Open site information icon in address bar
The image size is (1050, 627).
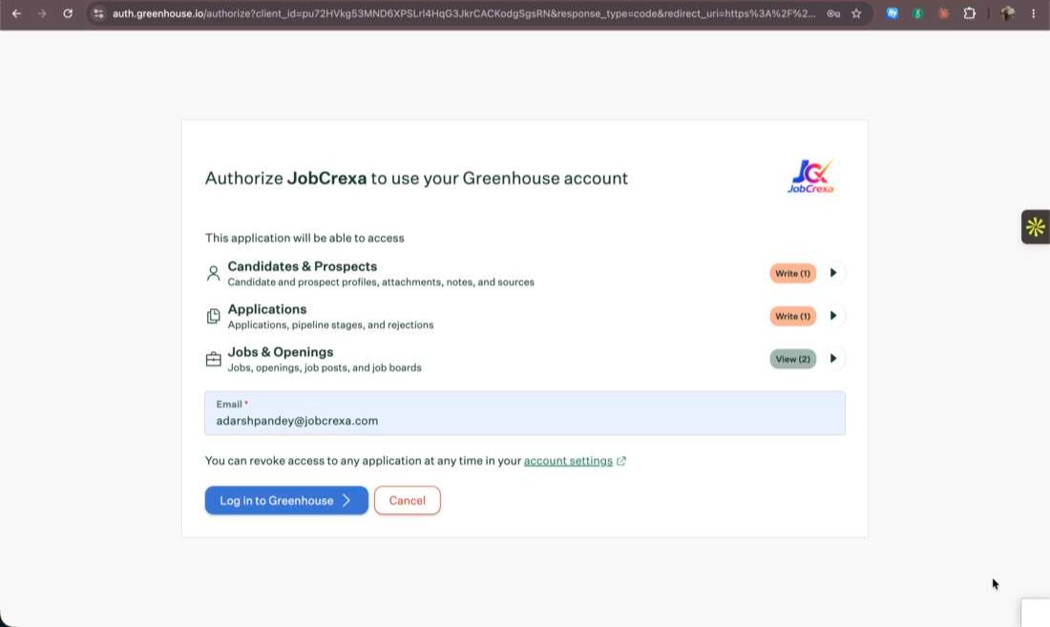98,13
